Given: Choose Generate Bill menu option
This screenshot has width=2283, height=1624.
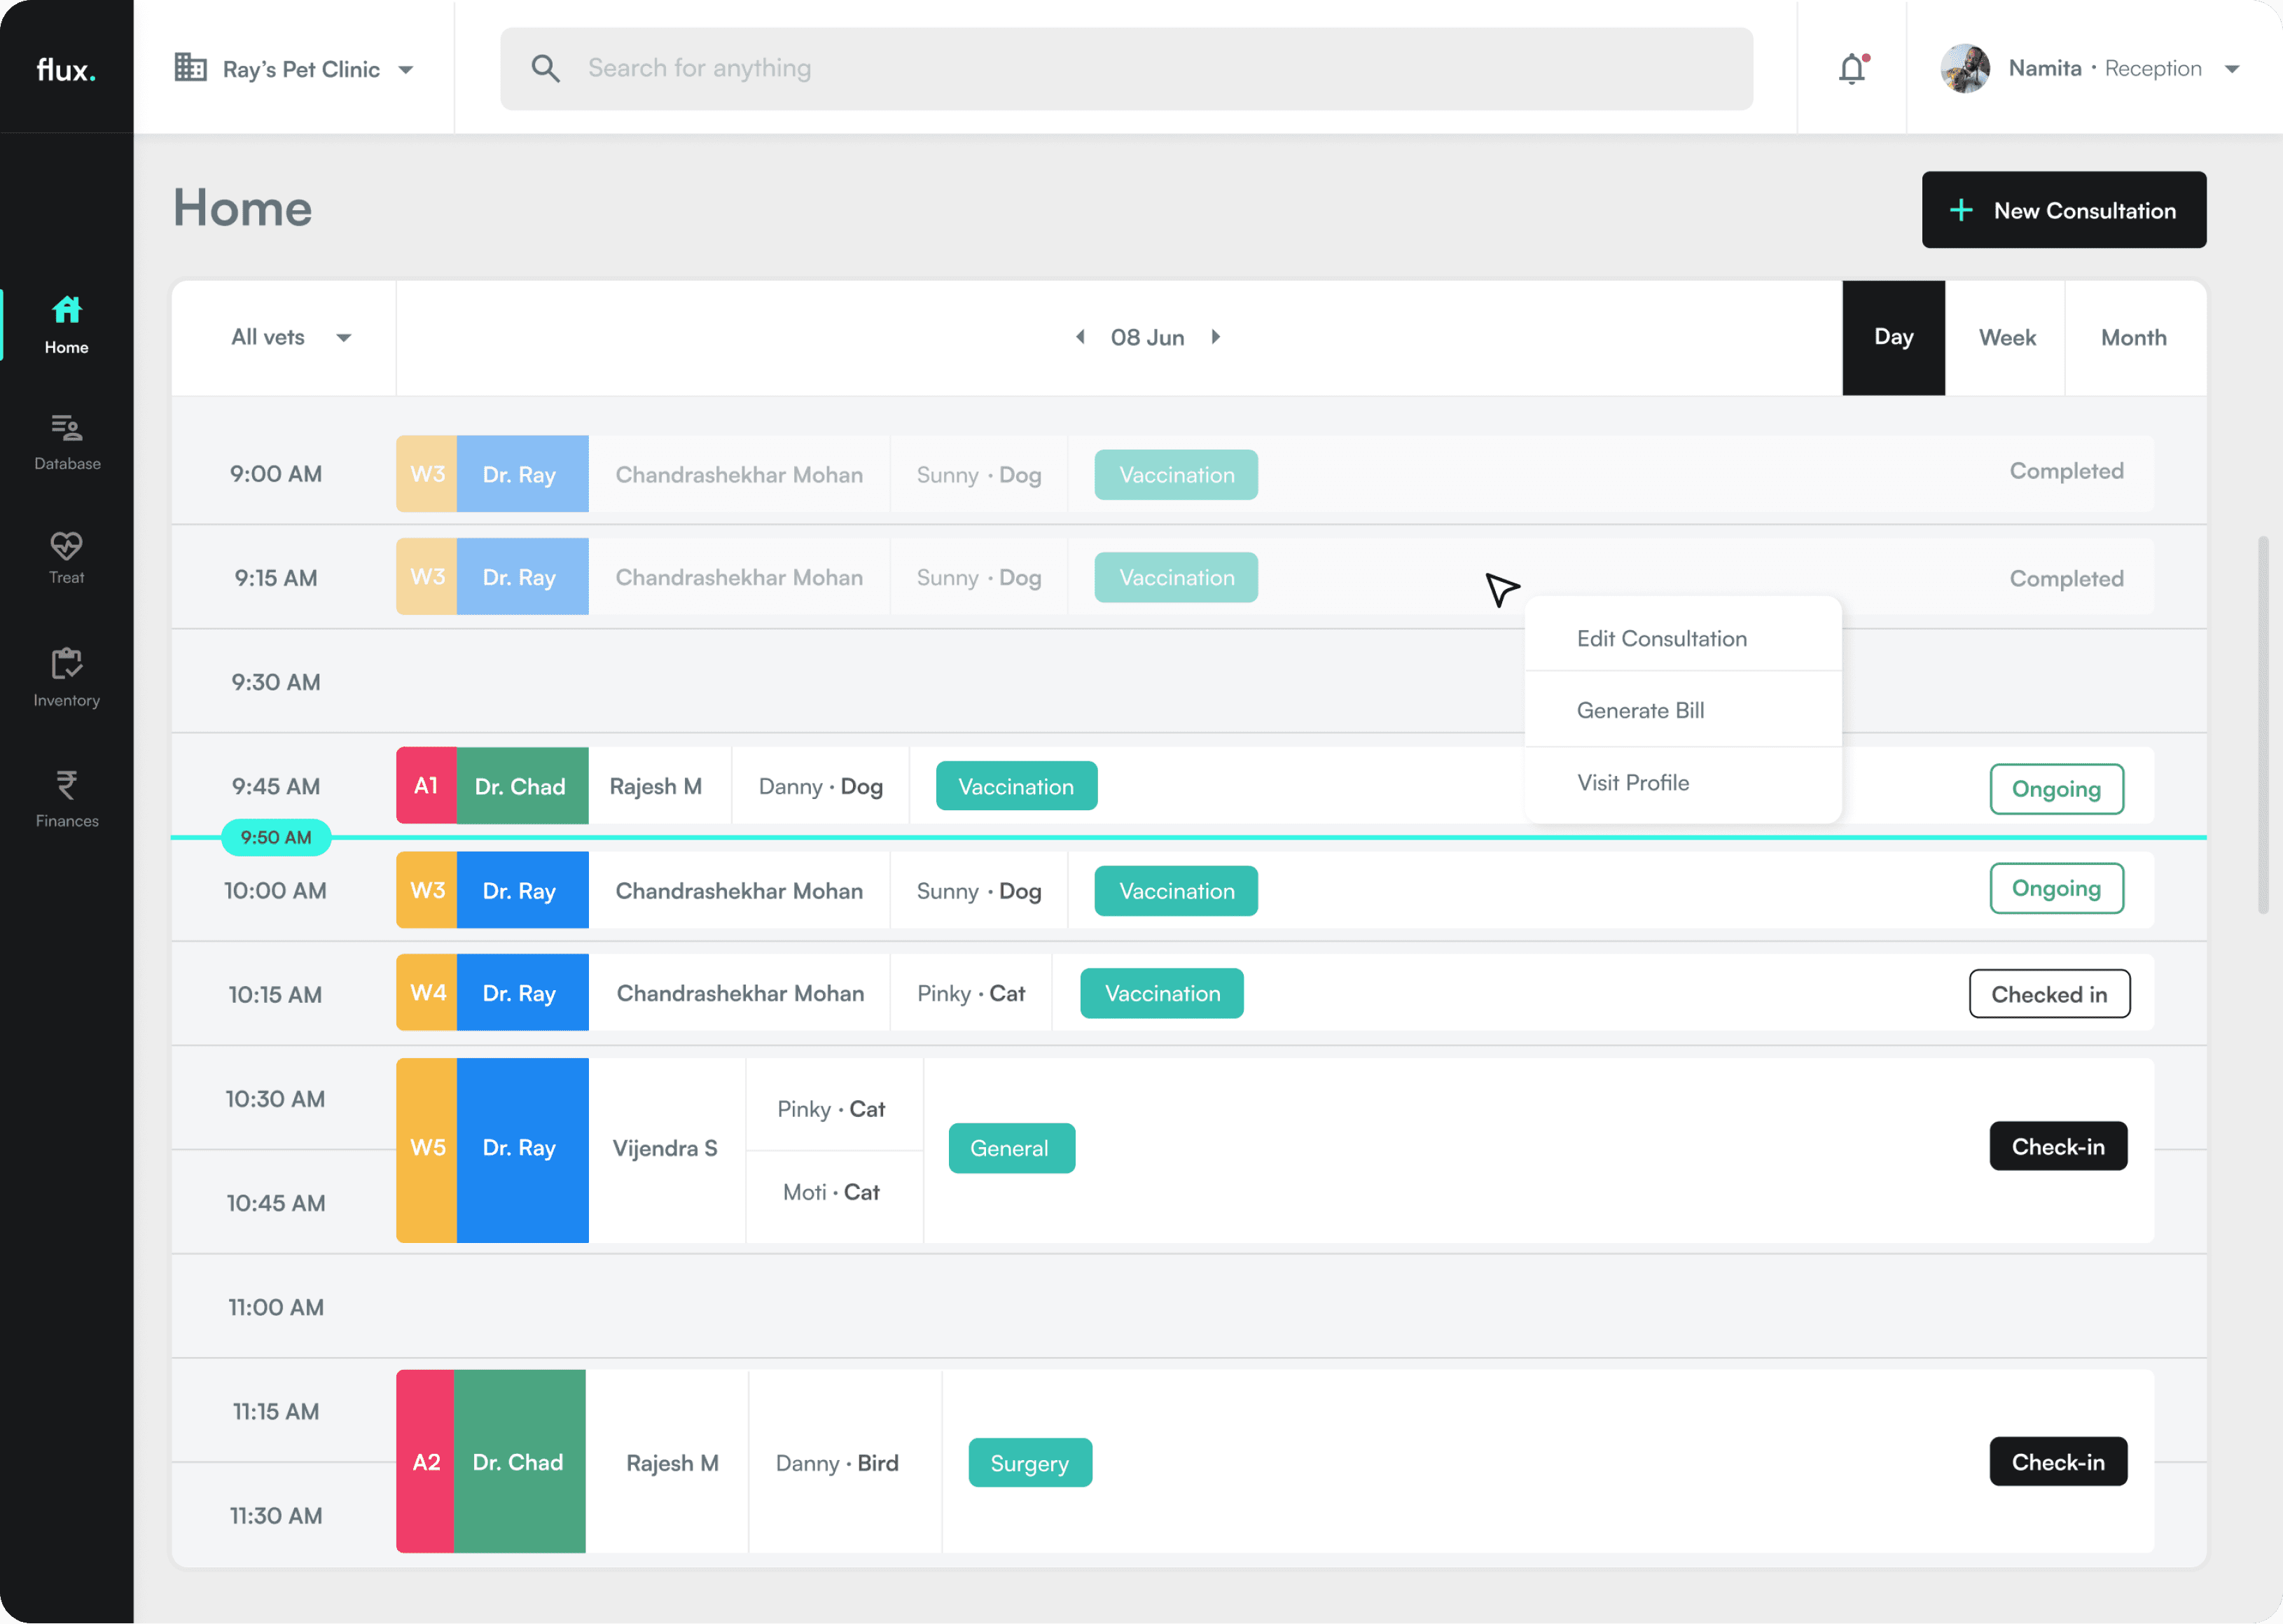Looking at the screenshot, I should 1640,711.
